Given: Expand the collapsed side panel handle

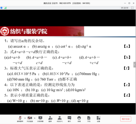Looking at the screenshot, I should pyautogui.click(x=135, y=65).
